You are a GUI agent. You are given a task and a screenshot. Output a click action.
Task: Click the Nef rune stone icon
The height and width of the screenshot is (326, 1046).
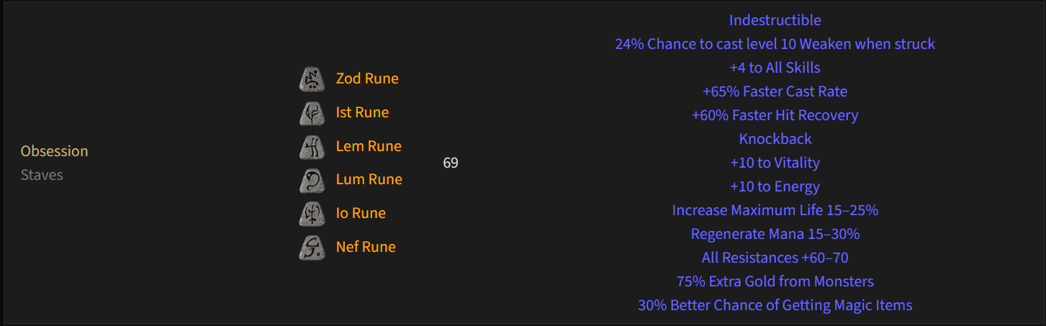point(312,247)
